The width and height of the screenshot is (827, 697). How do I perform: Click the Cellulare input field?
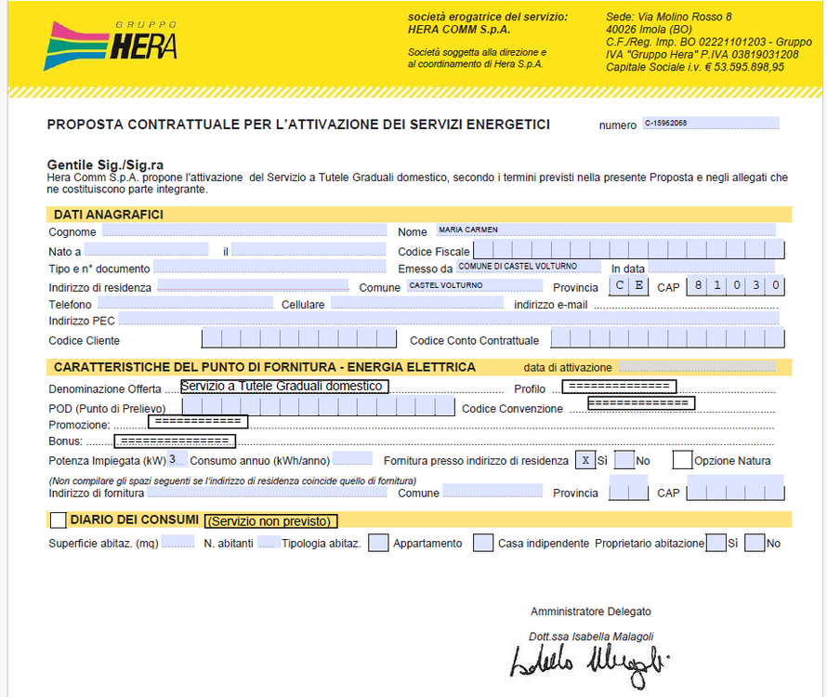pos(417,302)
